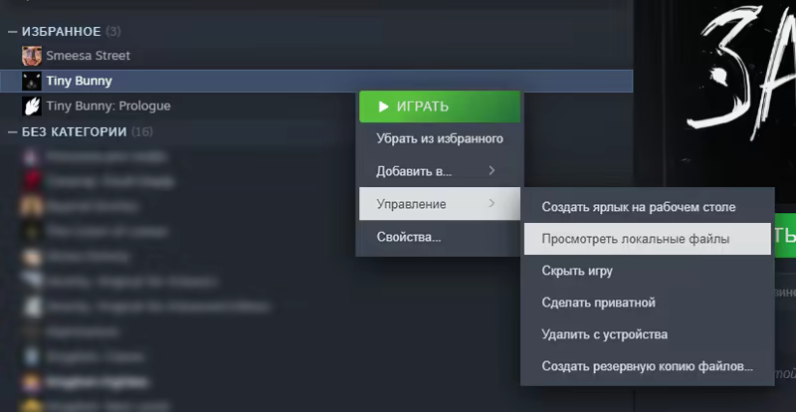The height and width of the screenshot is (412, 796).
Task: Collapse the БЕЗ КАТЕГОРИИ section
Action: [13, 131]
